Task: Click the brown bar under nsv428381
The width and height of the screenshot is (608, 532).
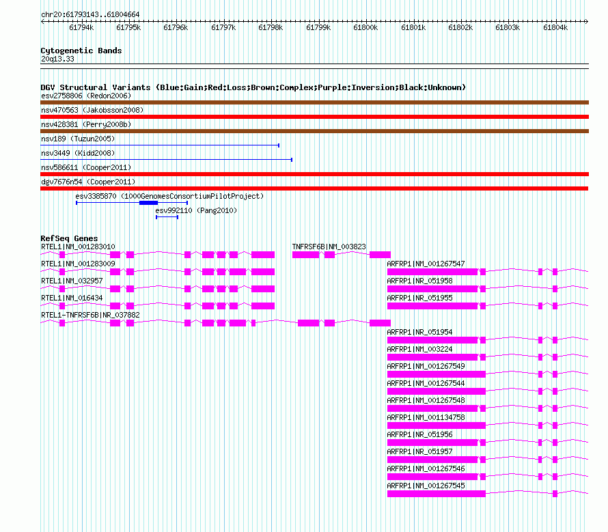Action: pyautogui.click(x=314, y=131)
